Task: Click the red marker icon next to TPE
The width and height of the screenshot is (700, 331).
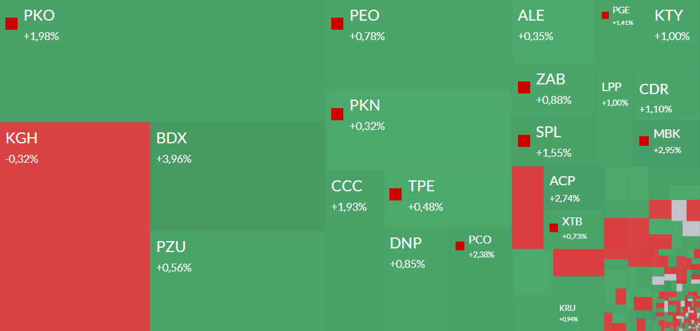Action: click(x=395, y=194)
